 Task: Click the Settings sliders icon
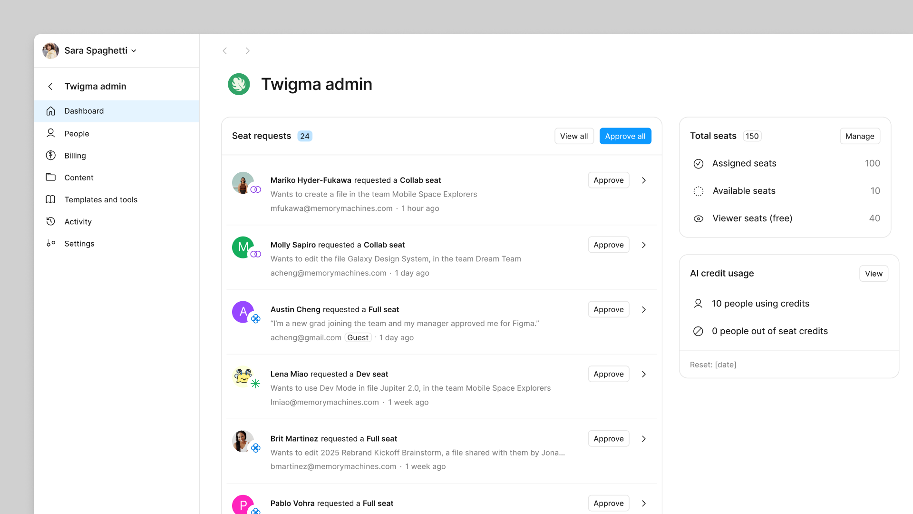coord(51,243)
